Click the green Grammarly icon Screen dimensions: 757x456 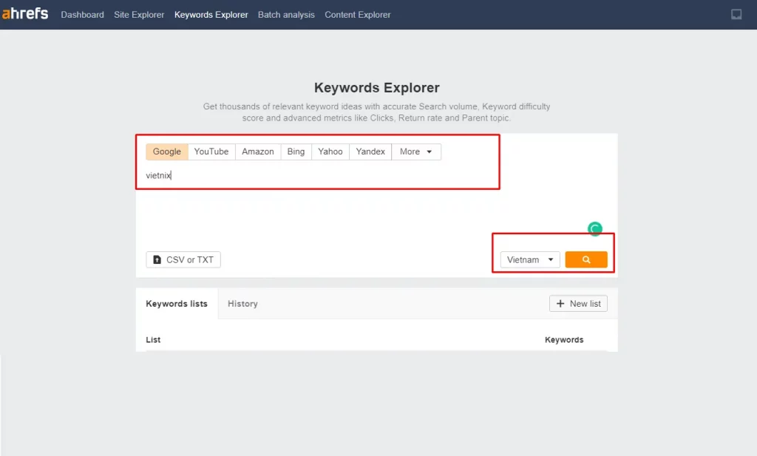point(595,228)
